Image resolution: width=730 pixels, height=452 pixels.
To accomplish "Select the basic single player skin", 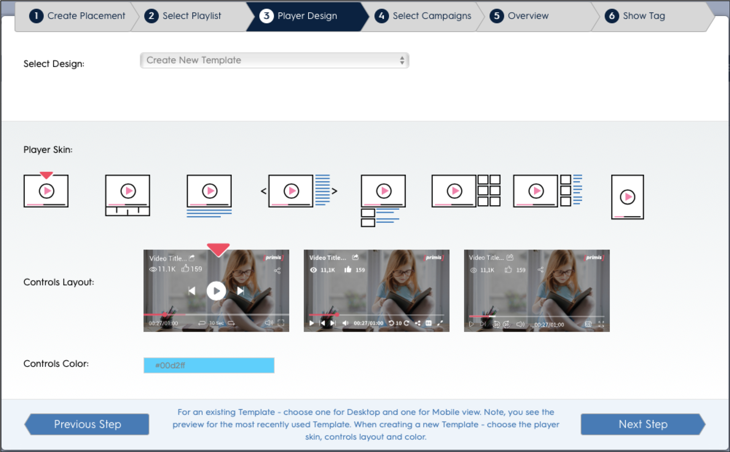I will coord(46,191).
